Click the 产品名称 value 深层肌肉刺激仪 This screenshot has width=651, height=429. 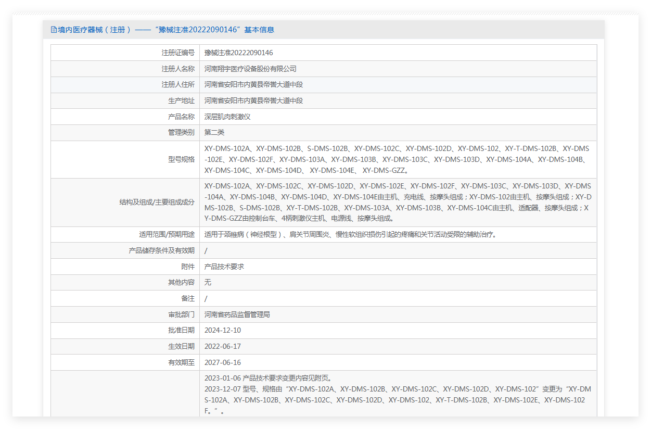pos(227,117)
